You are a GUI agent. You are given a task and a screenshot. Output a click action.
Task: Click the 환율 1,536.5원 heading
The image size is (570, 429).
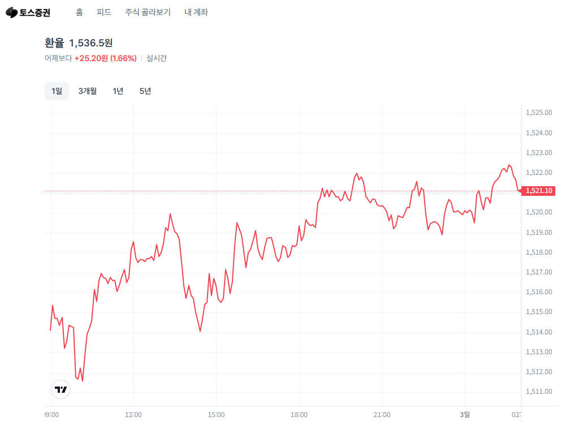tap(79, 43)
